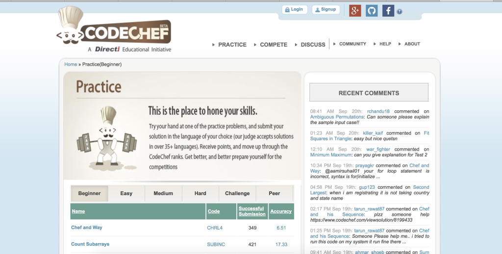Open the Chef and Way problem

click(86, 228)
